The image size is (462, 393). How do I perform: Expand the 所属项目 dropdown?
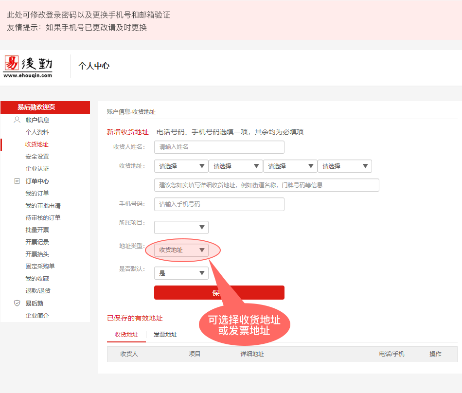[181, 228]
